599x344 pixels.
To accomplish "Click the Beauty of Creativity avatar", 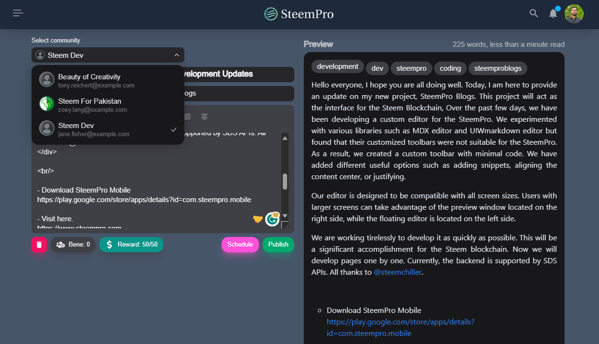I will click(47, 80).
